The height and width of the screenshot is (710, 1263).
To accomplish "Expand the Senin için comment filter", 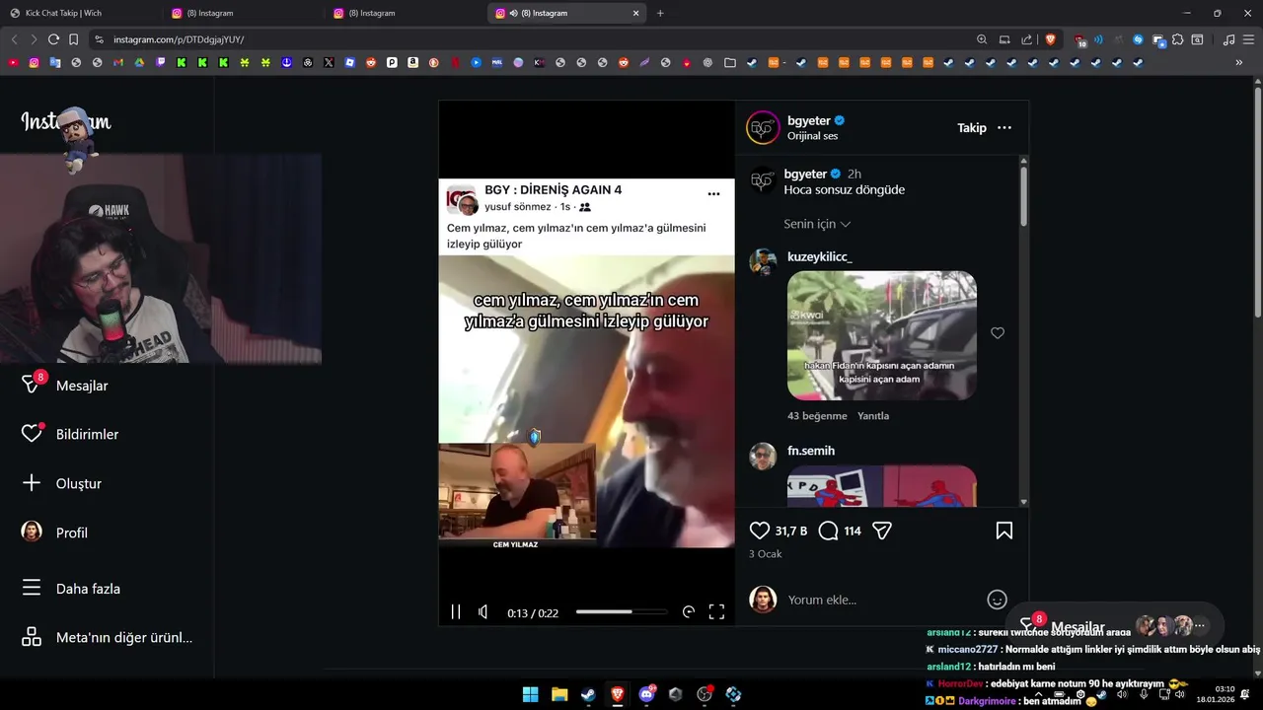I will coord(817,224).
